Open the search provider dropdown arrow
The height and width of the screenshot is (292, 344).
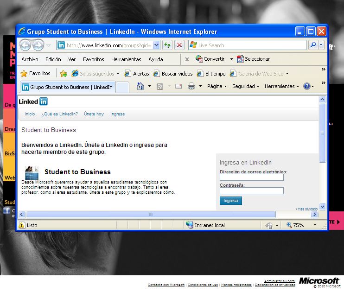pyautogui.click(x=321, y=45)
